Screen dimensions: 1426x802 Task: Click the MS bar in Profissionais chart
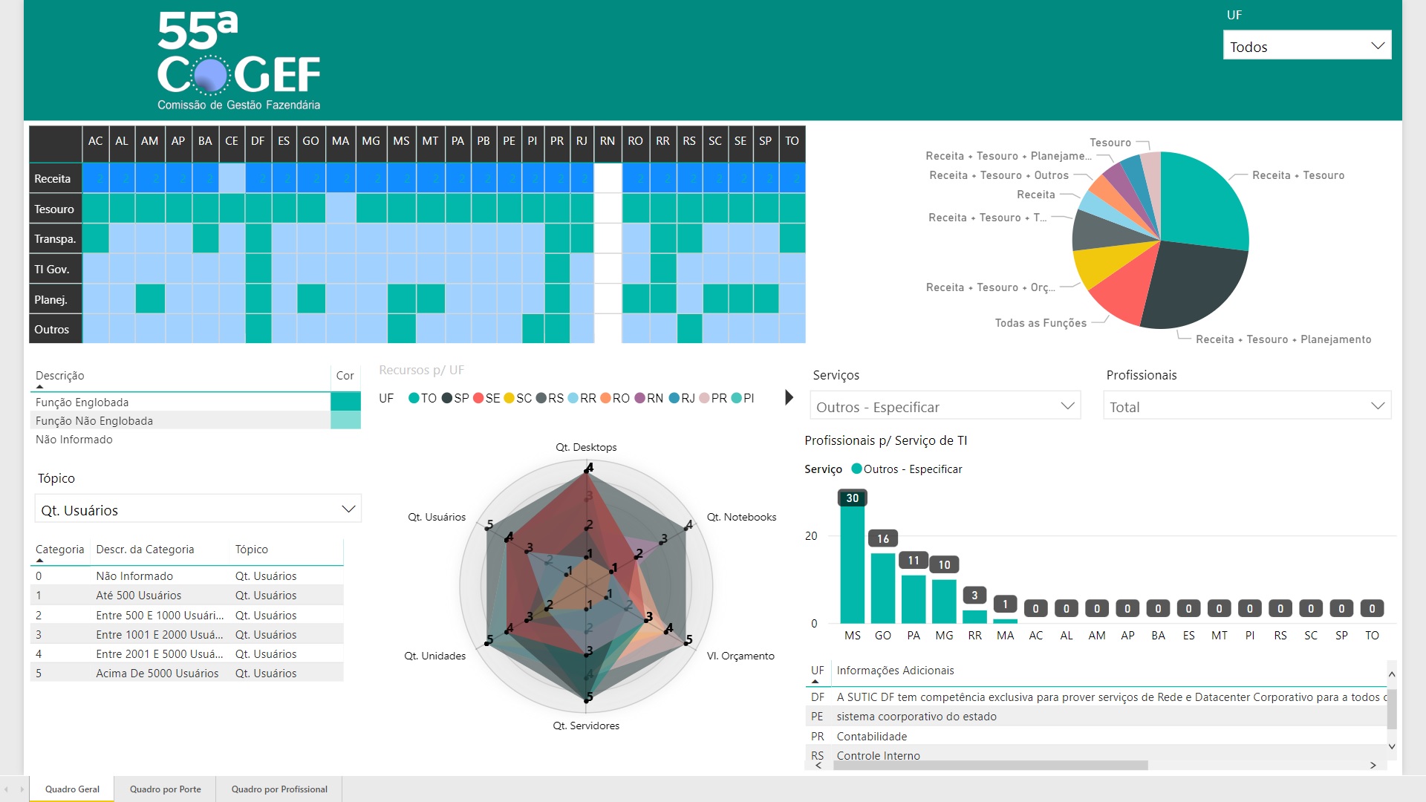852,564
